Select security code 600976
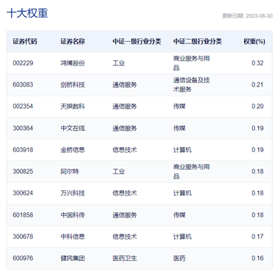Viewport: 279px width, 280px height. click(x=23, y=258)
